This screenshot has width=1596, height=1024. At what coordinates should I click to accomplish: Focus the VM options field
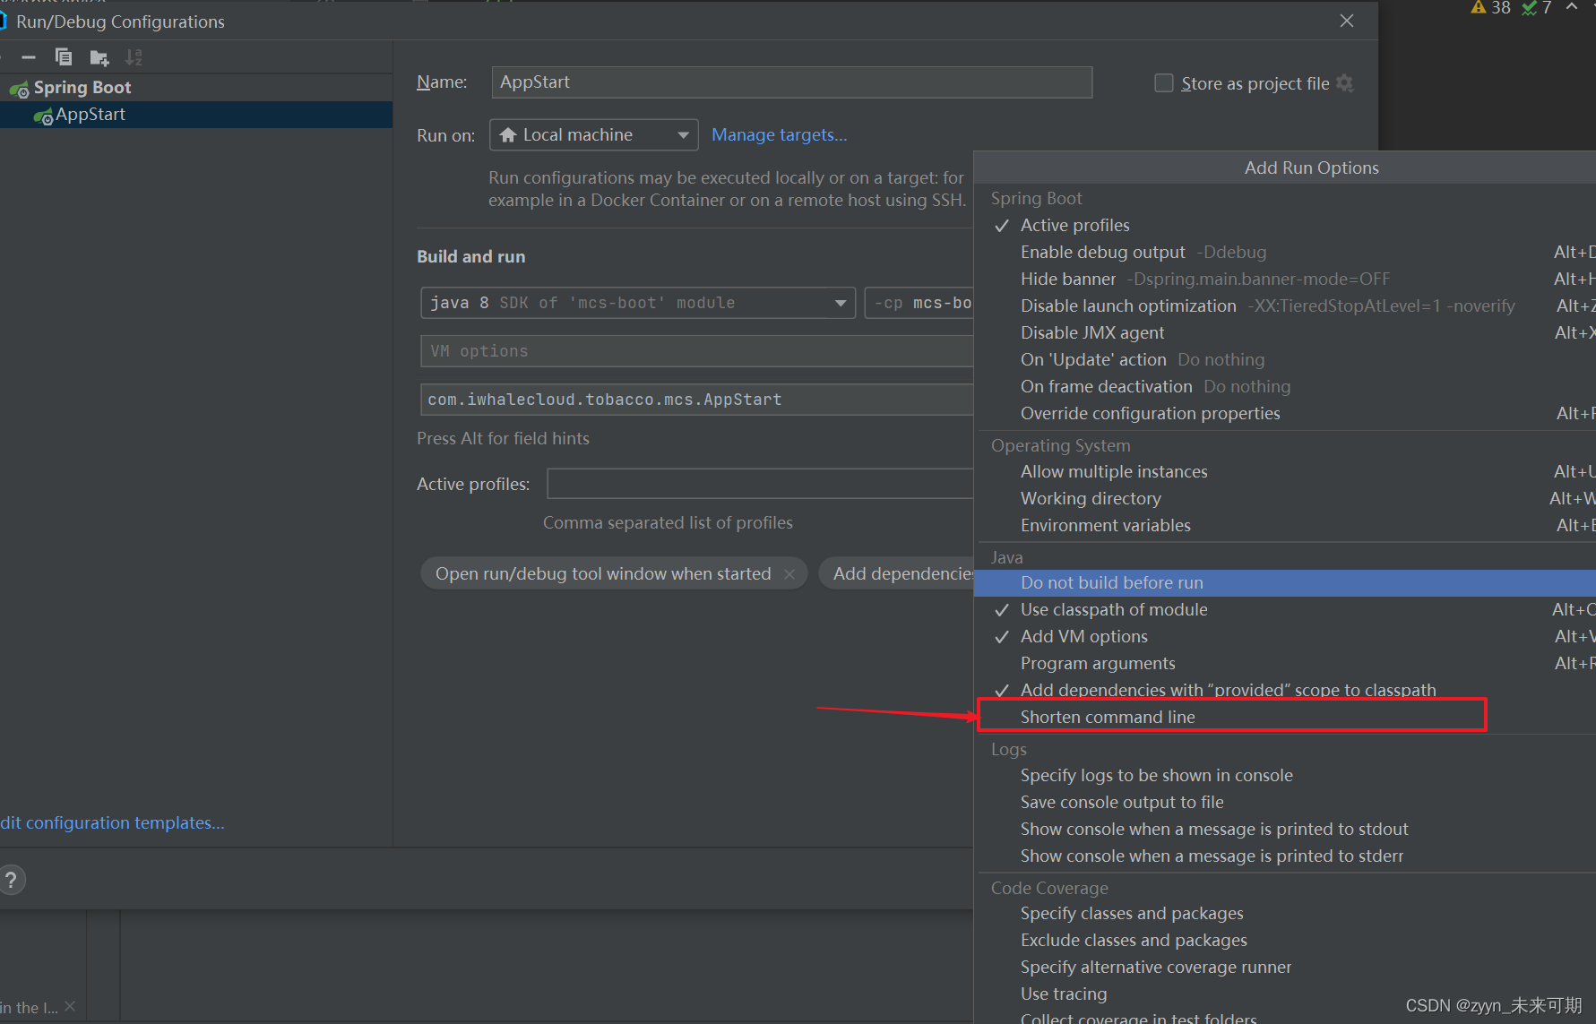pyautogui.click(x=696, y=351)
